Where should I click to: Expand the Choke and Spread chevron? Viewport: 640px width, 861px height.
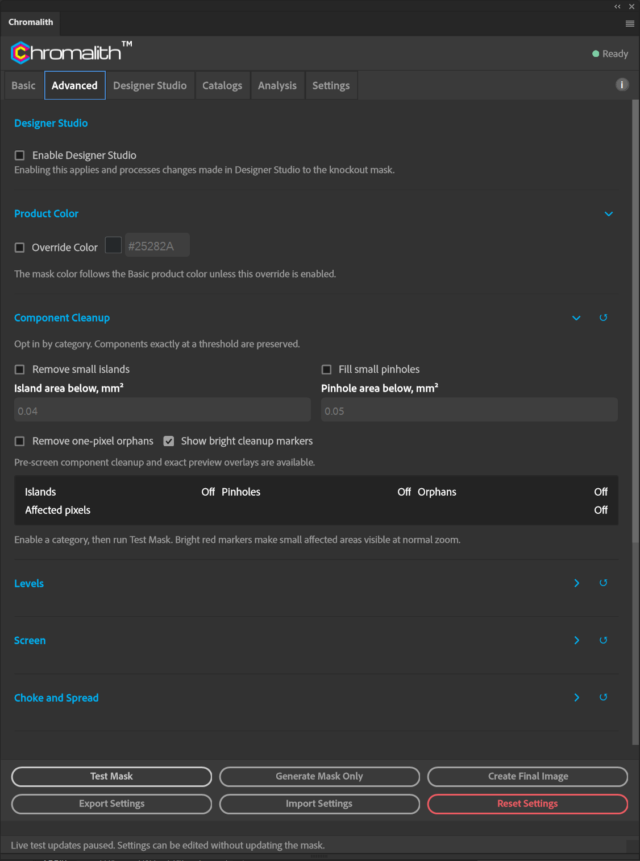coord(577,697)
